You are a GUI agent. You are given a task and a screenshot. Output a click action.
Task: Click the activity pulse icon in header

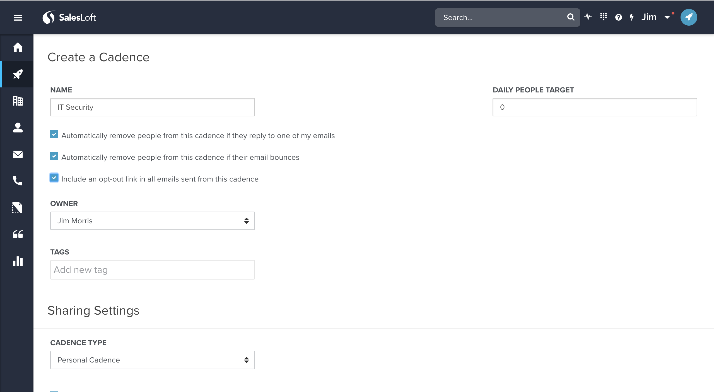[x=588, y=17]
